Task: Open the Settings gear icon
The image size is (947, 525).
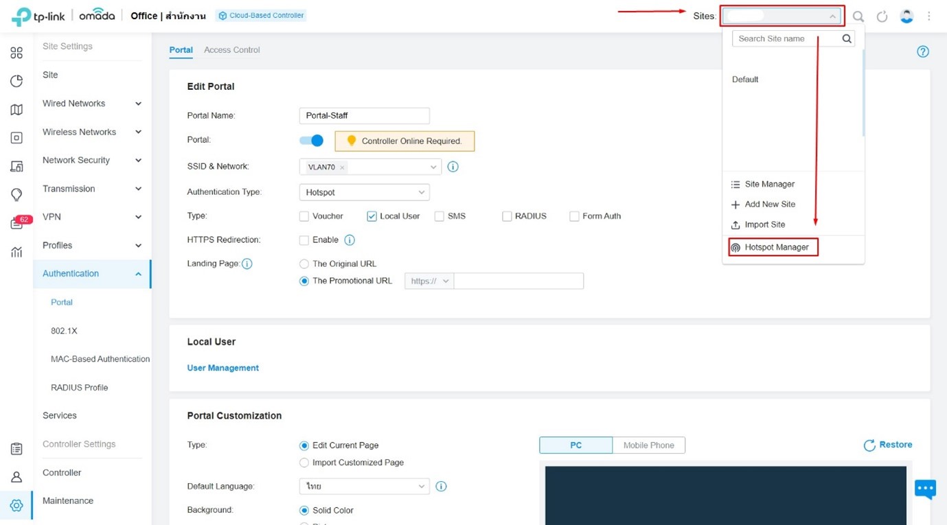Action: pos(16,506)
